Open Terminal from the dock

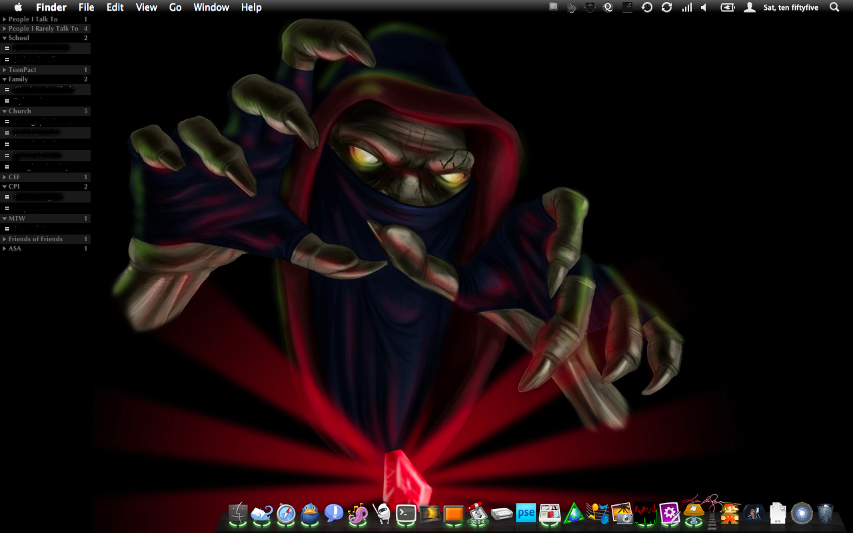(406, 514)
